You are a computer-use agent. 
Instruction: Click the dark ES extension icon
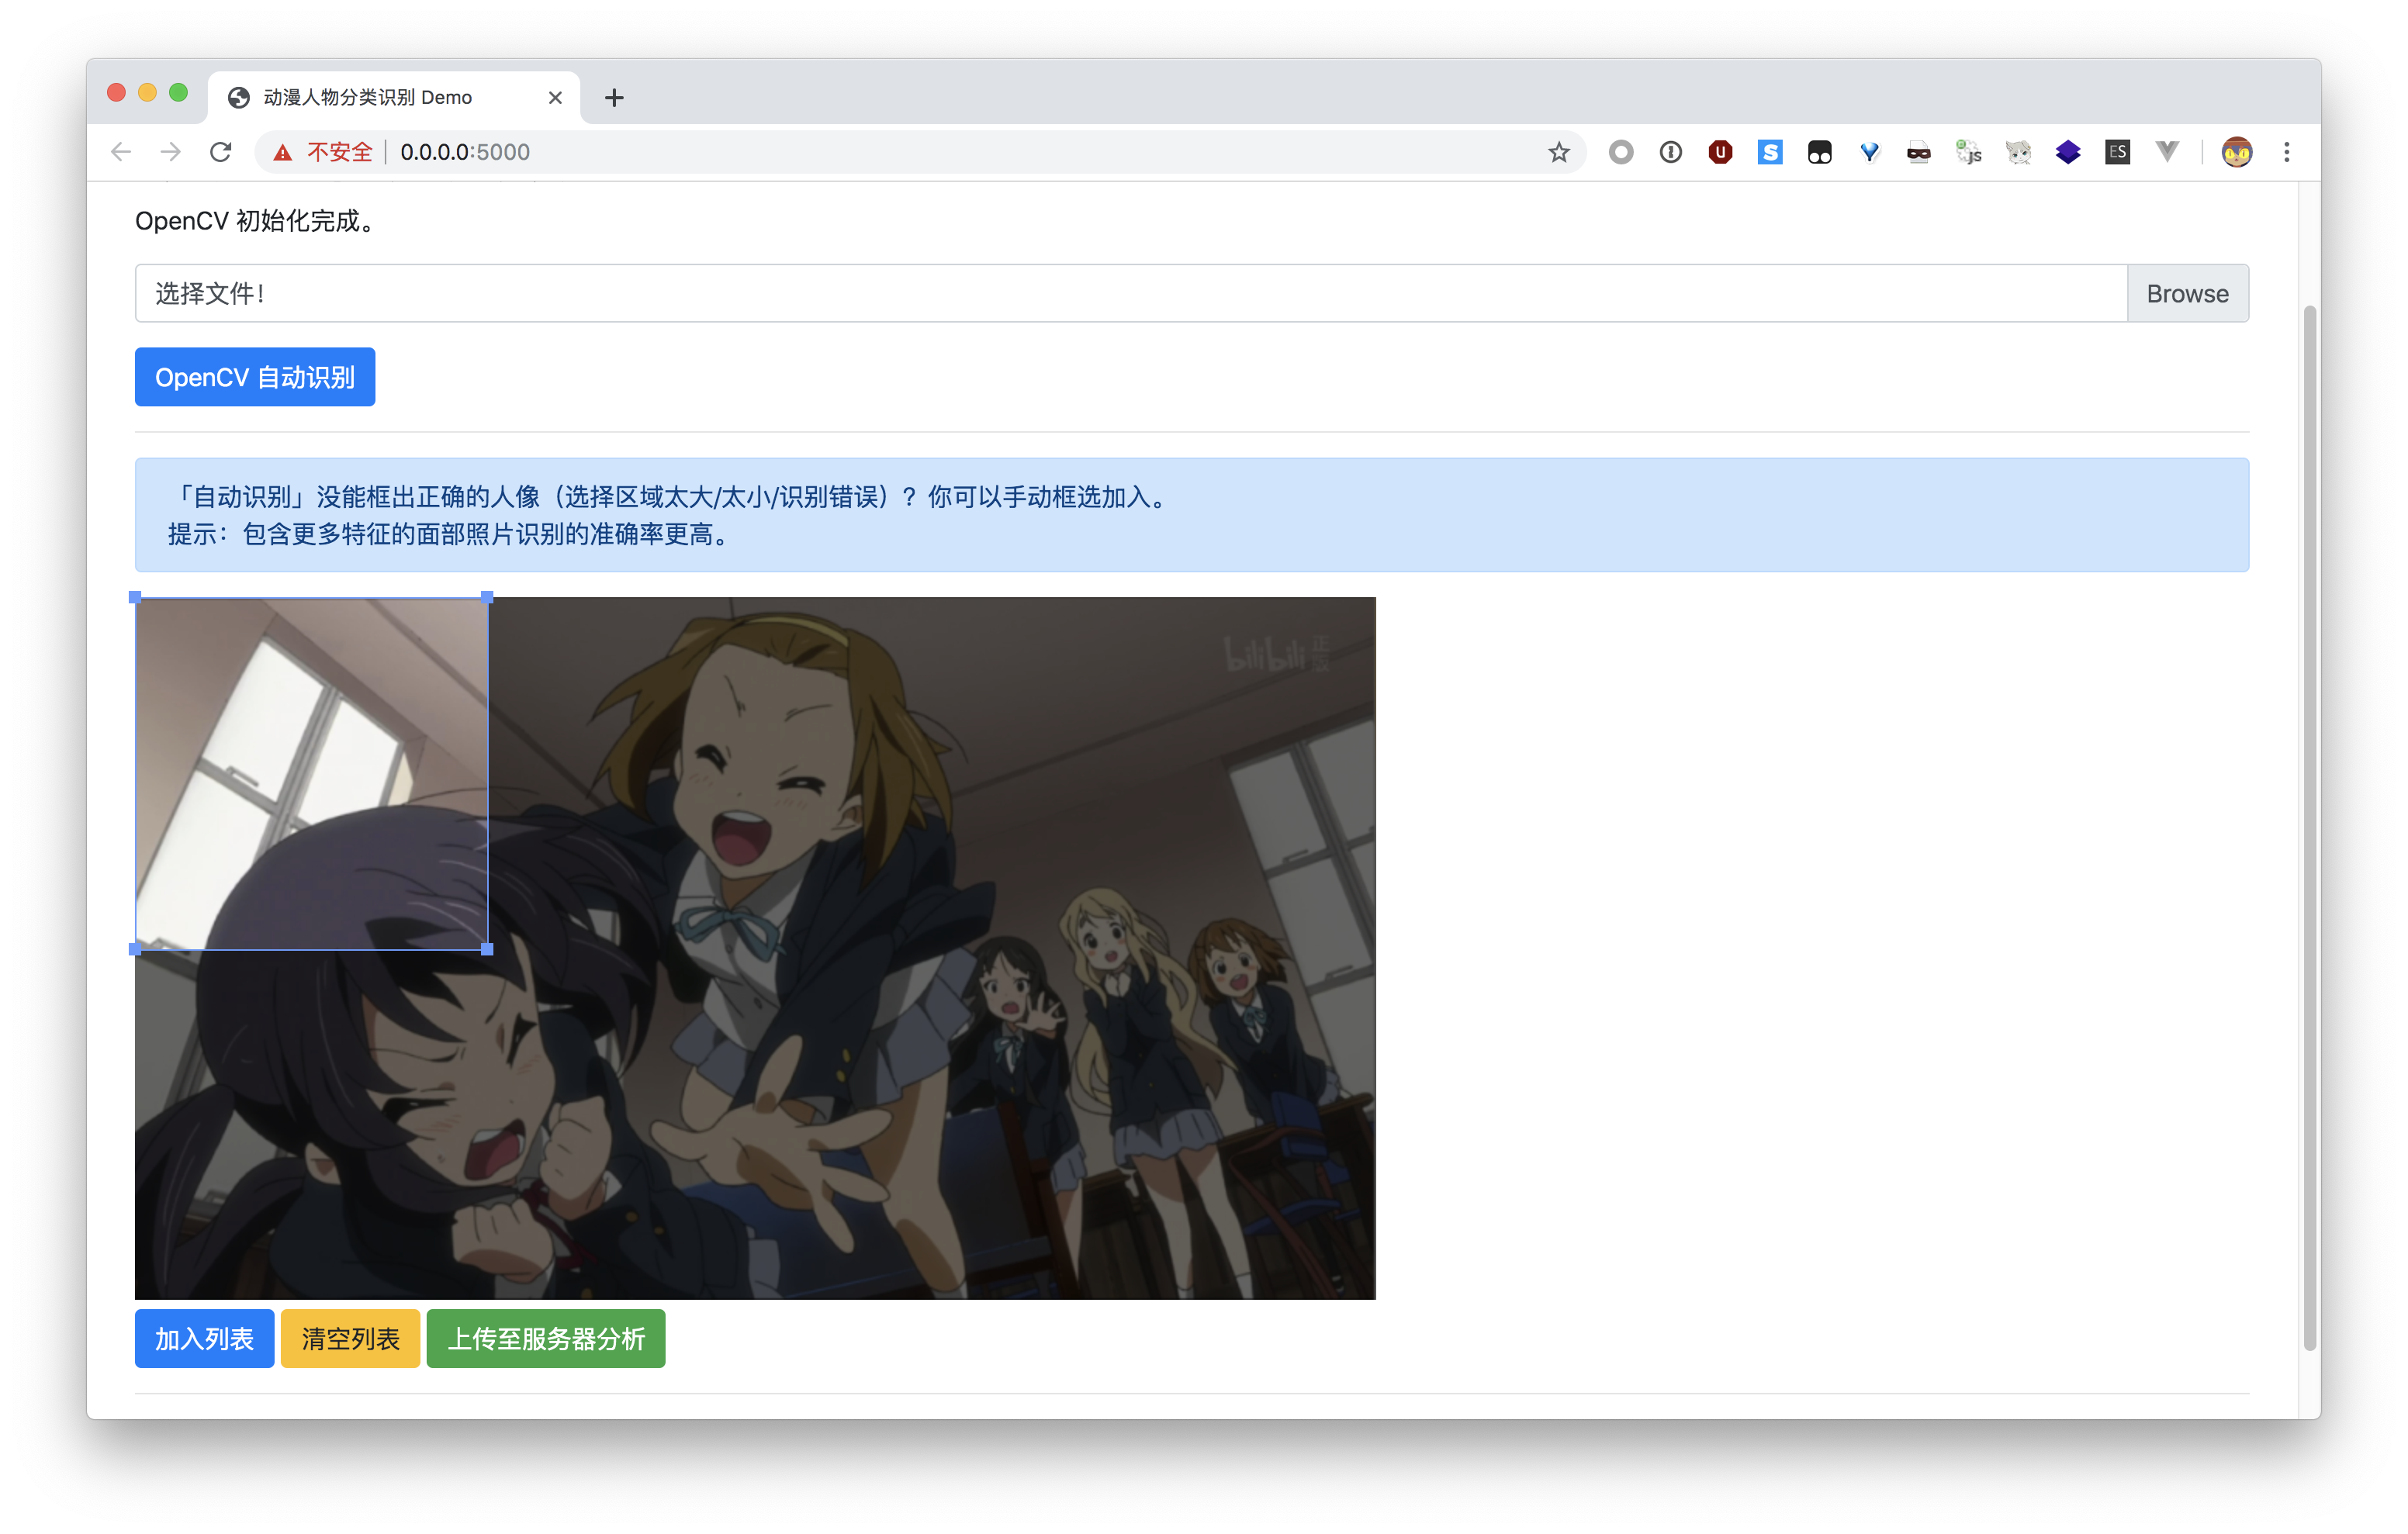(x=2116, y=152)
